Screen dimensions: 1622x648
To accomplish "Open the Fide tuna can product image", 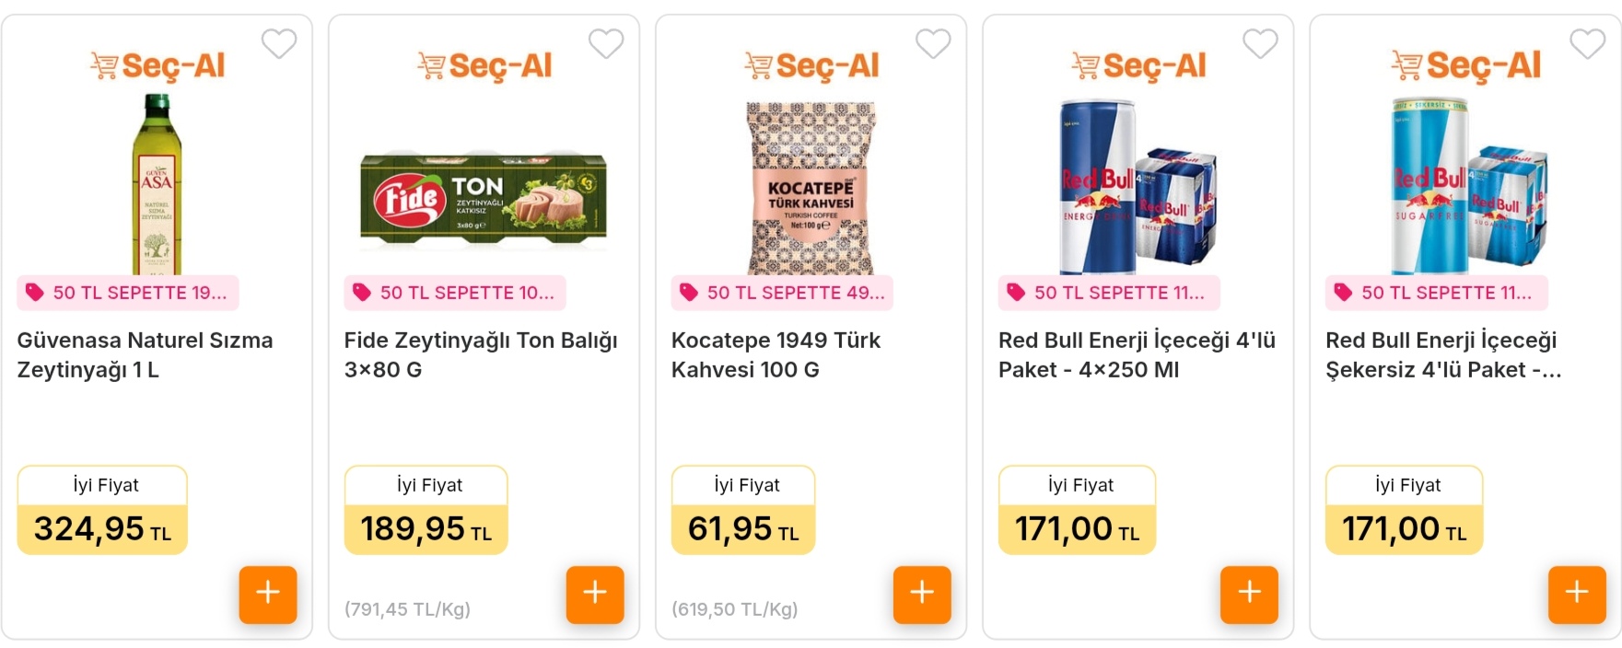I will tap(484, 201).
